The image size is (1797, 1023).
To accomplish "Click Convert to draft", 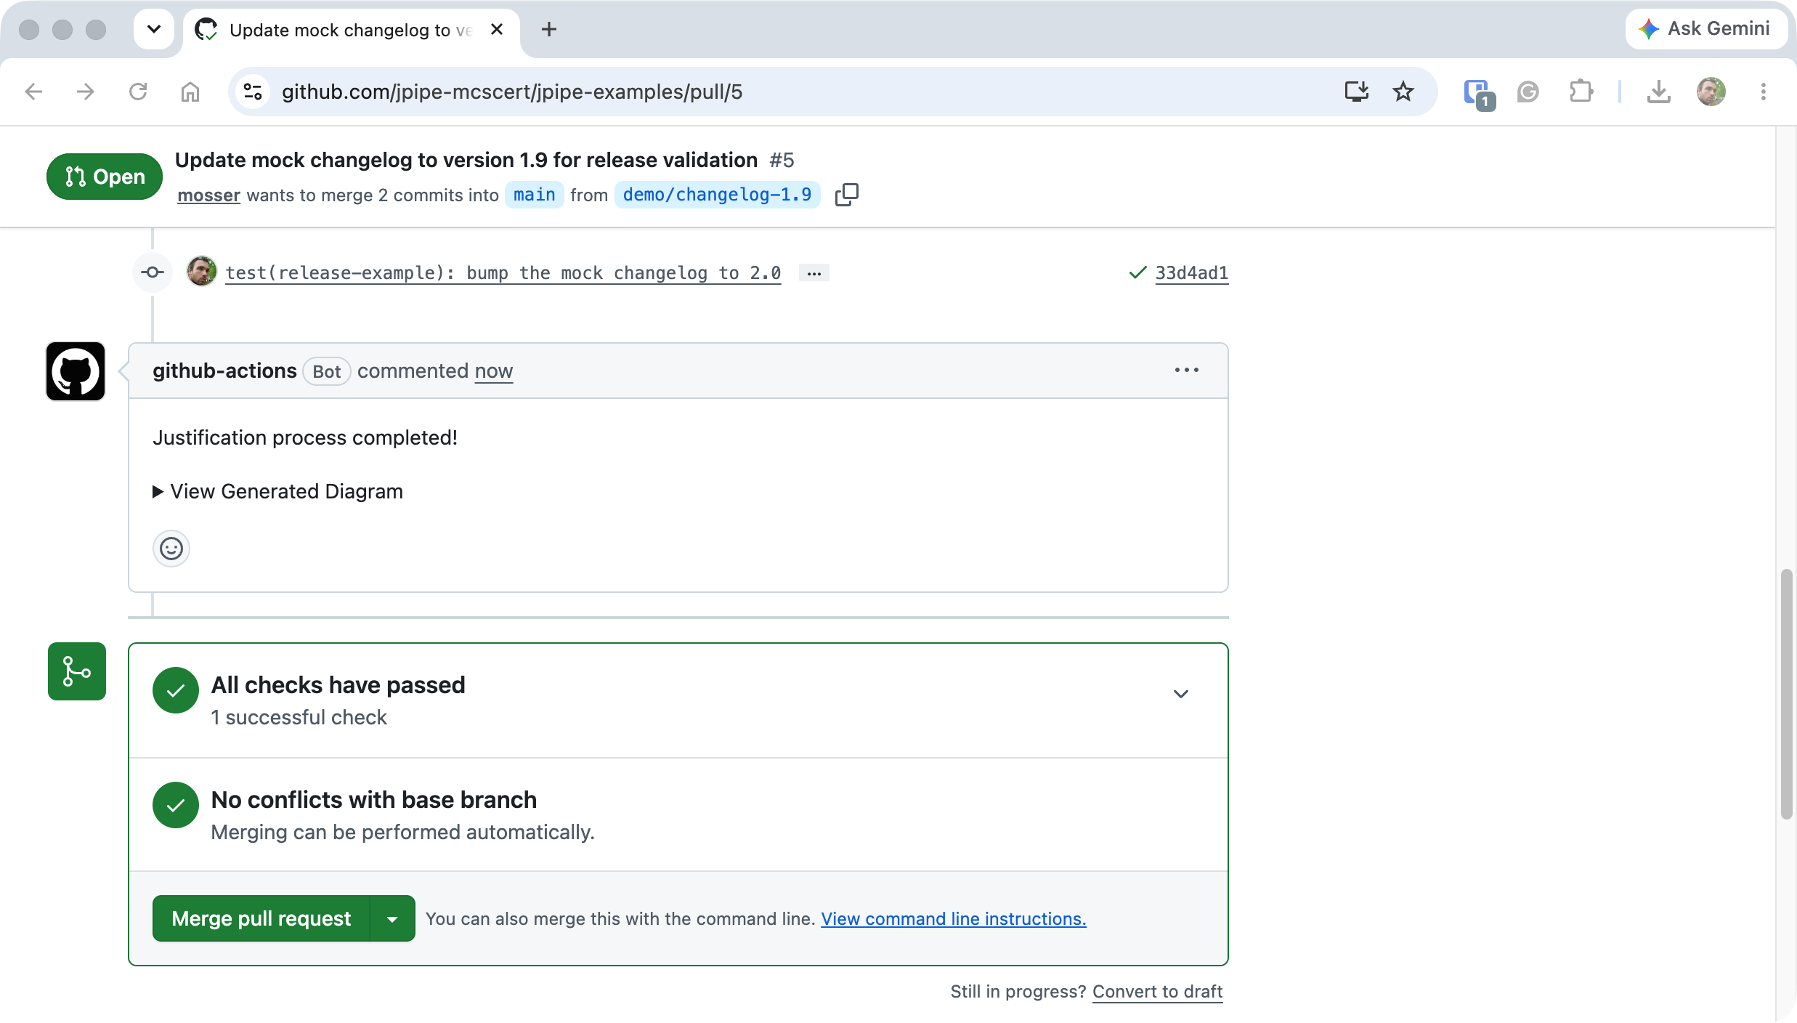I will (1158, 992).
